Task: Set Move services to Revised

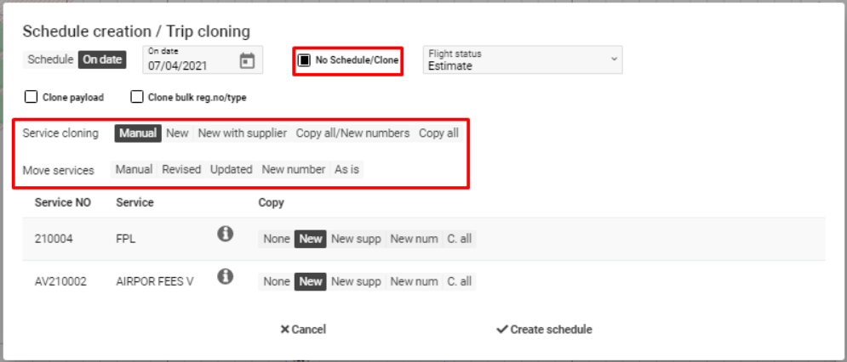Action: tap(181, 169)
